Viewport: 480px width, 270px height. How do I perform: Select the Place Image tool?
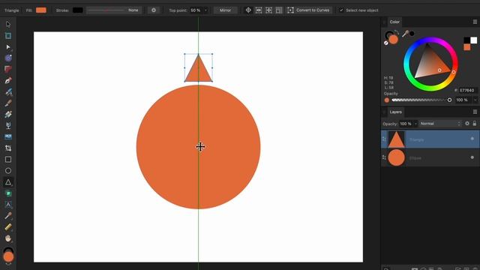[8, 136]
